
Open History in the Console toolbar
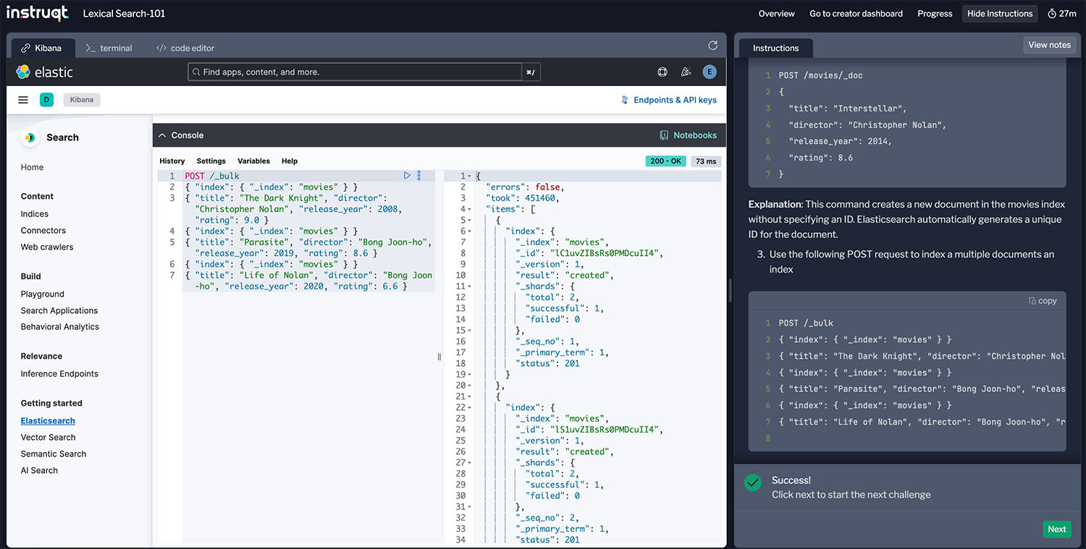click(172, 161)
